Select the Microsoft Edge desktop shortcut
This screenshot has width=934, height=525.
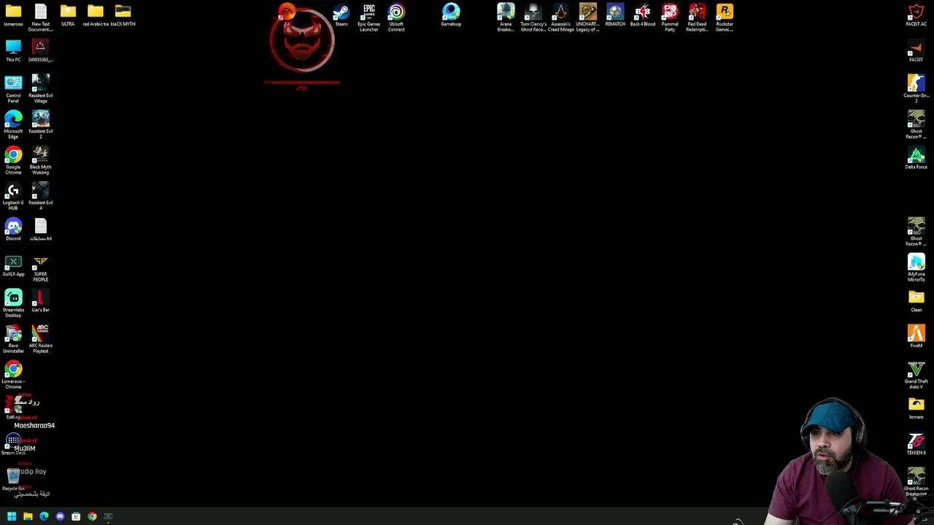pyautogui.click(x=13, y=125)
